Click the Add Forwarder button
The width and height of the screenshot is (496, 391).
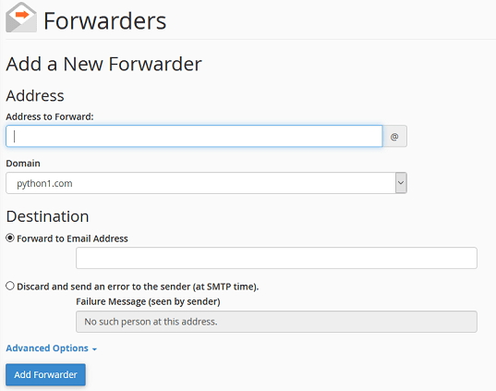coord(45,374)
